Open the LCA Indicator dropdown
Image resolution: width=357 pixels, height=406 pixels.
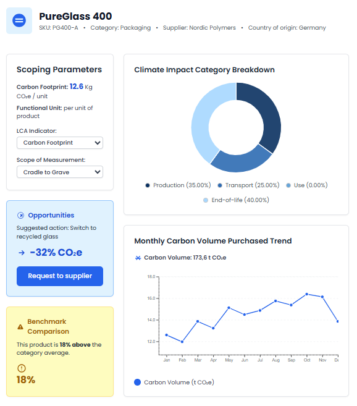click(x=60, y=143)
